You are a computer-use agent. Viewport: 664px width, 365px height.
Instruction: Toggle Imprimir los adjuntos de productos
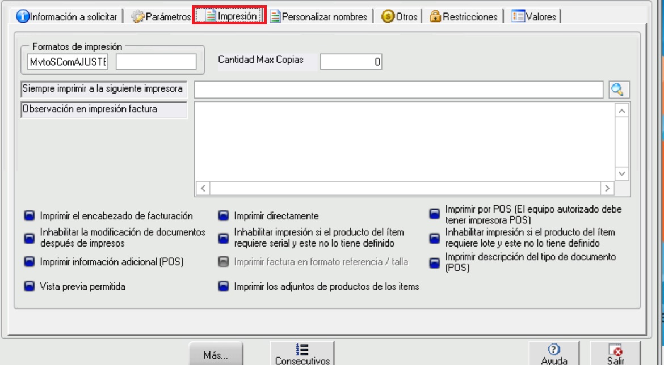click(224, 287)
